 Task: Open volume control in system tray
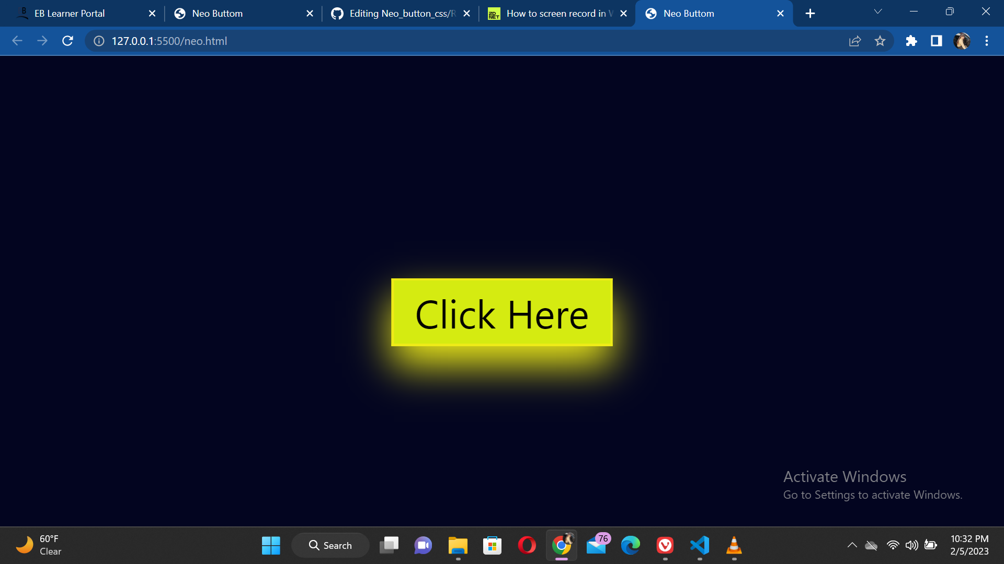pyautogui.click(x=911, y=545)
